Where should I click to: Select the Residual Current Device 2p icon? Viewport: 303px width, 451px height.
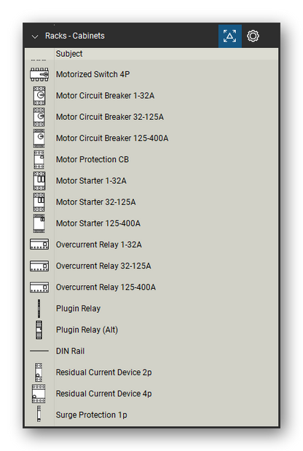tap(39, 372)
